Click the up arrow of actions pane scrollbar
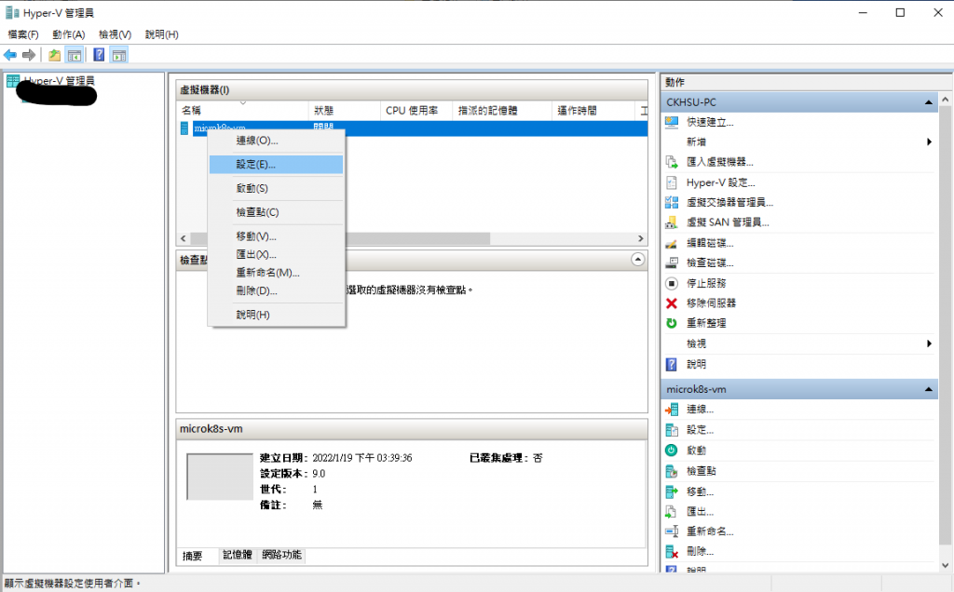The width and height of the screenshot is (954, 592). click(x=945, y=99)
